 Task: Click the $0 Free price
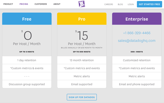pyautogui.click(x=27, y=35)
